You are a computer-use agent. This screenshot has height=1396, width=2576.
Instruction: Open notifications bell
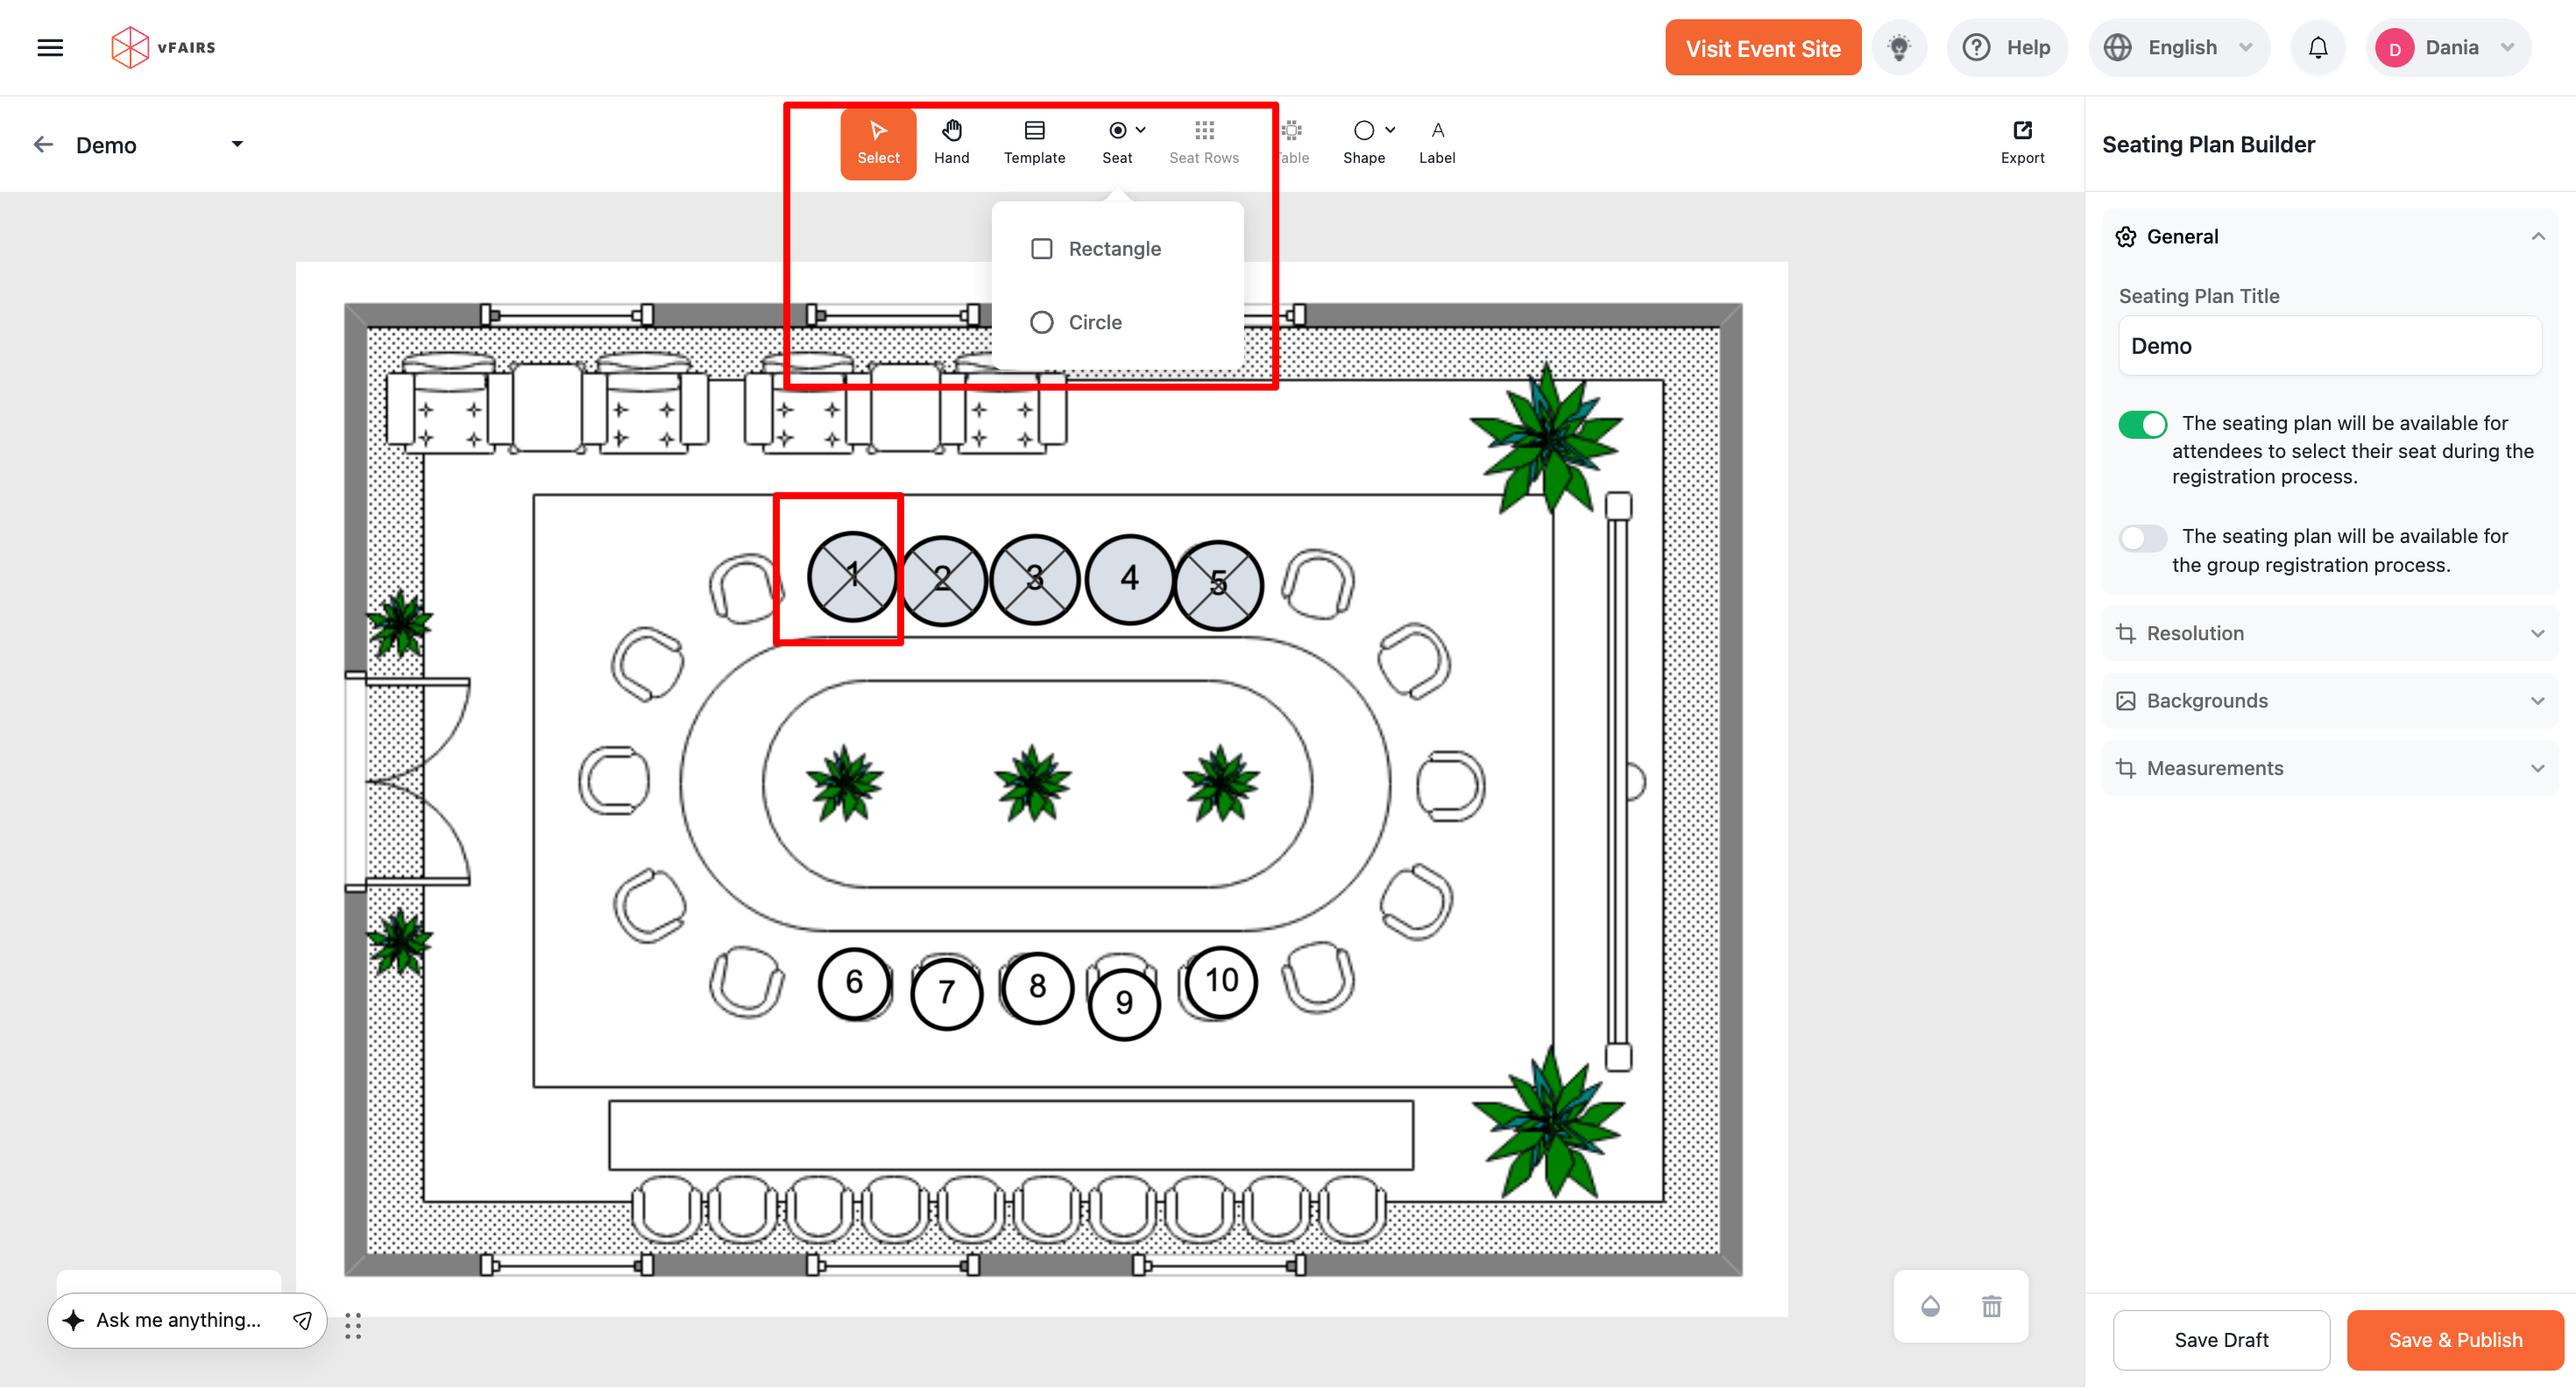(2317, 47)
